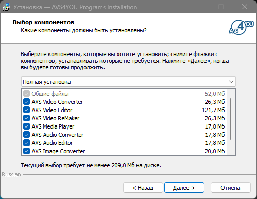This screenshot has height=199, width=257.
Task: Uncheck the AVS Image Converter checkbox
Action: click(x=26, y=151)
